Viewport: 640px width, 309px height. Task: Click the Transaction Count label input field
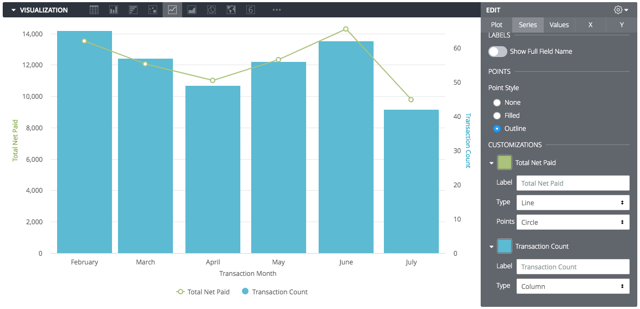[x=573, y=267]
